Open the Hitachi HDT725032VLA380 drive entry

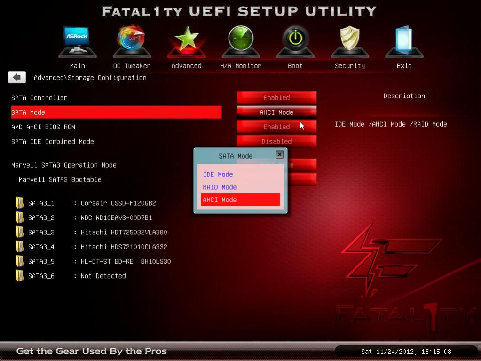(x=124, y=232)
